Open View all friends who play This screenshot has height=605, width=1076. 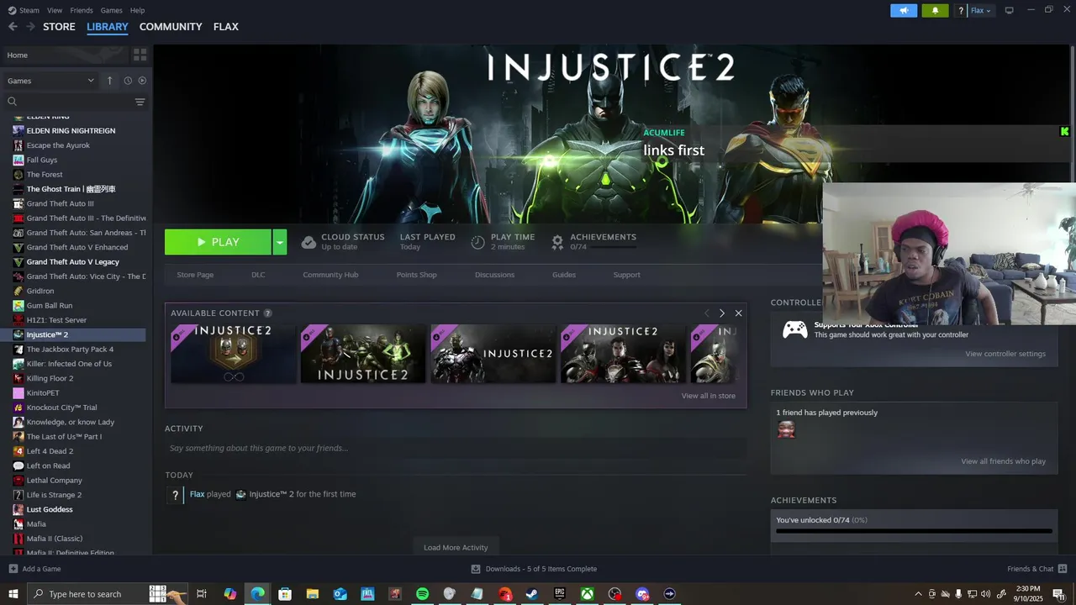1003,461
